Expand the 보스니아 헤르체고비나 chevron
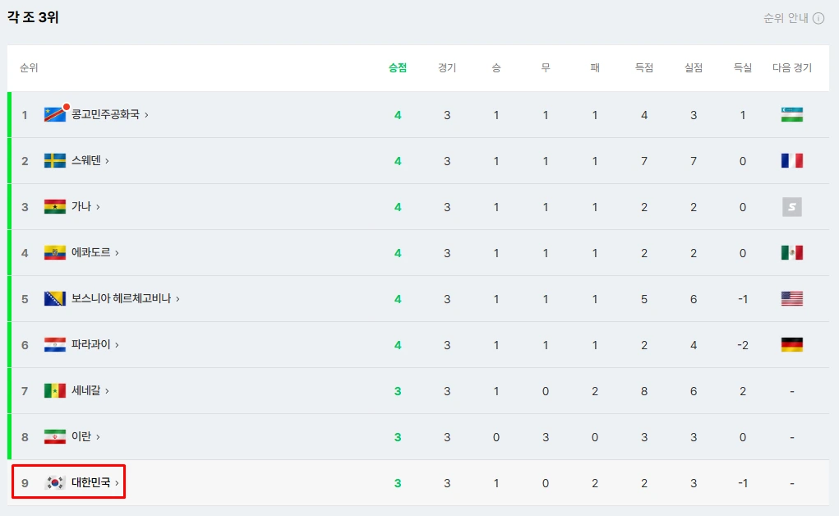Screen dimensions: 839x516 (x=177, y=299)
